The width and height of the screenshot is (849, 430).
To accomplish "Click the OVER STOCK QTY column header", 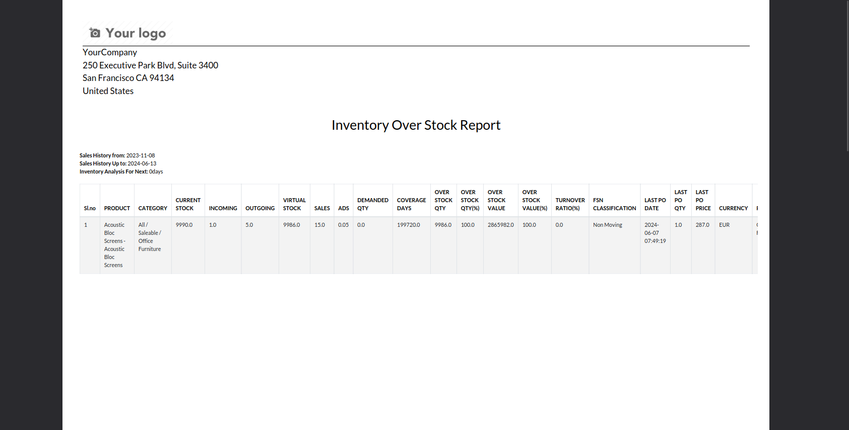I will [x=443, y=200].
